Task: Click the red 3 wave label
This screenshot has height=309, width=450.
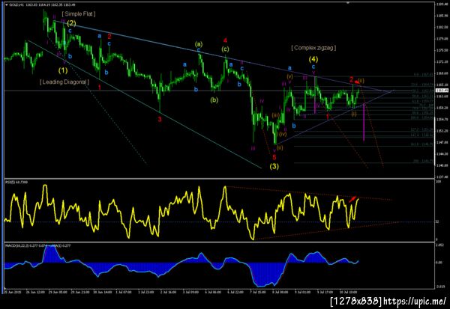Action: [x=160, y=119]
